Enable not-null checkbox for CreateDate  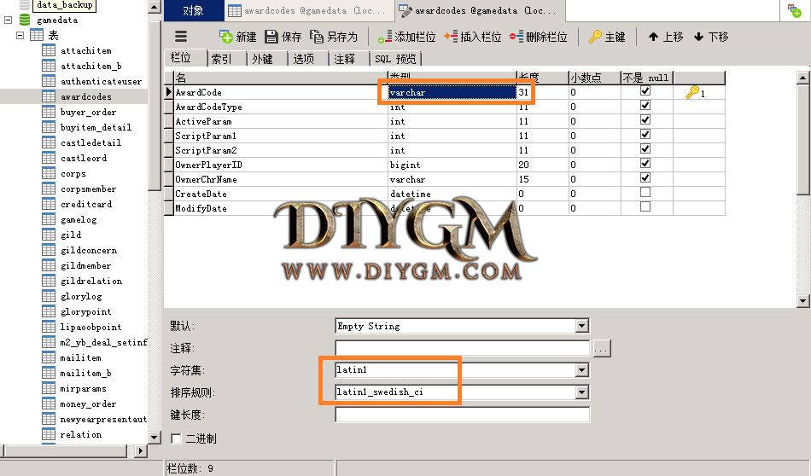pos(645,192)
